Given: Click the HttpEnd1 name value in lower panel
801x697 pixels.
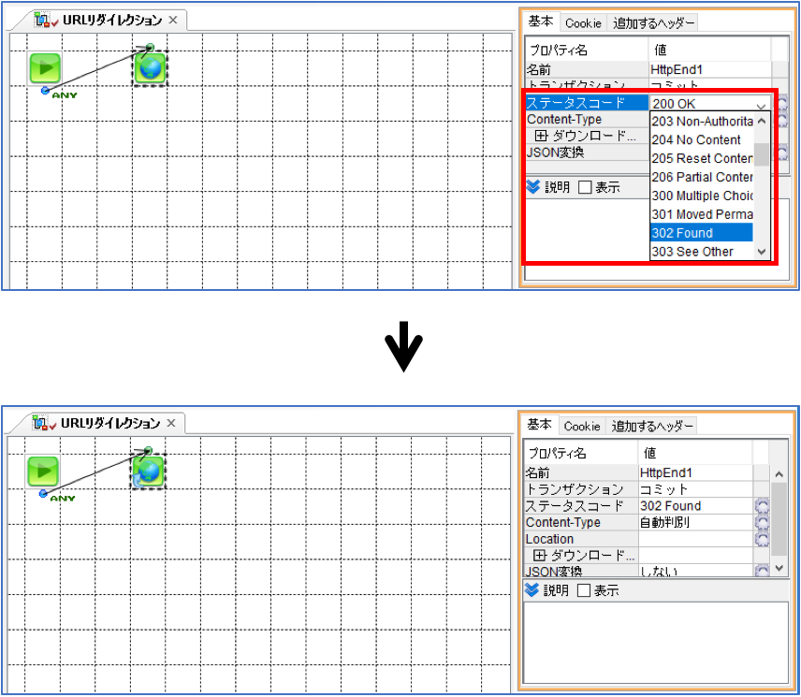Looking at the screenshot, I should (x=695, y=472).
